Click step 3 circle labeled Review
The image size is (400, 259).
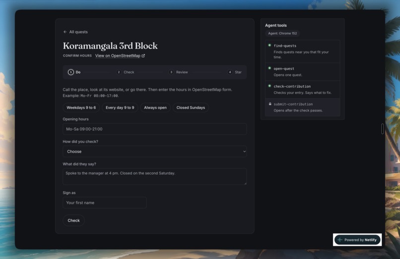click(x=171, y=72)
